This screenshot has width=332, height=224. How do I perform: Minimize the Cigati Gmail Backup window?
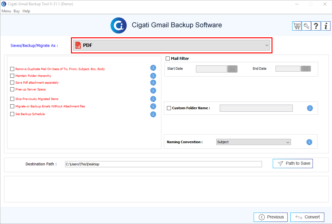[297, 4]
